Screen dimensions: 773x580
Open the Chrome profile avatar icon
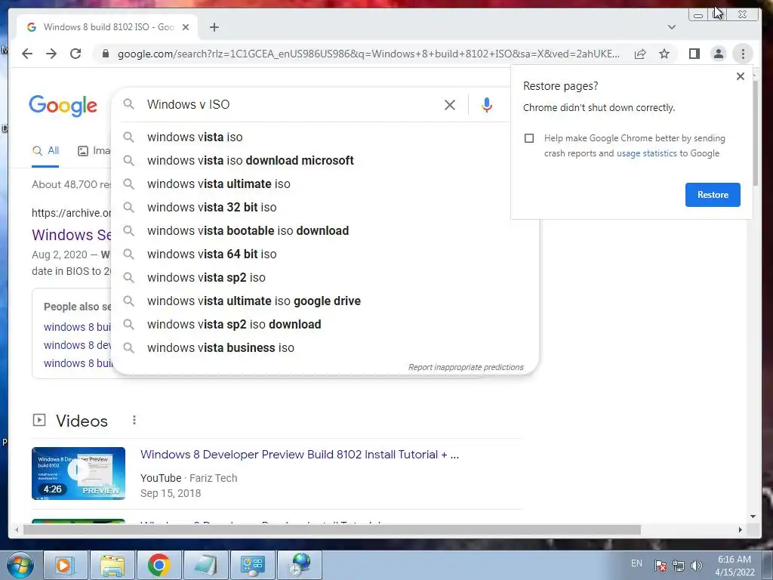(719, 54)
